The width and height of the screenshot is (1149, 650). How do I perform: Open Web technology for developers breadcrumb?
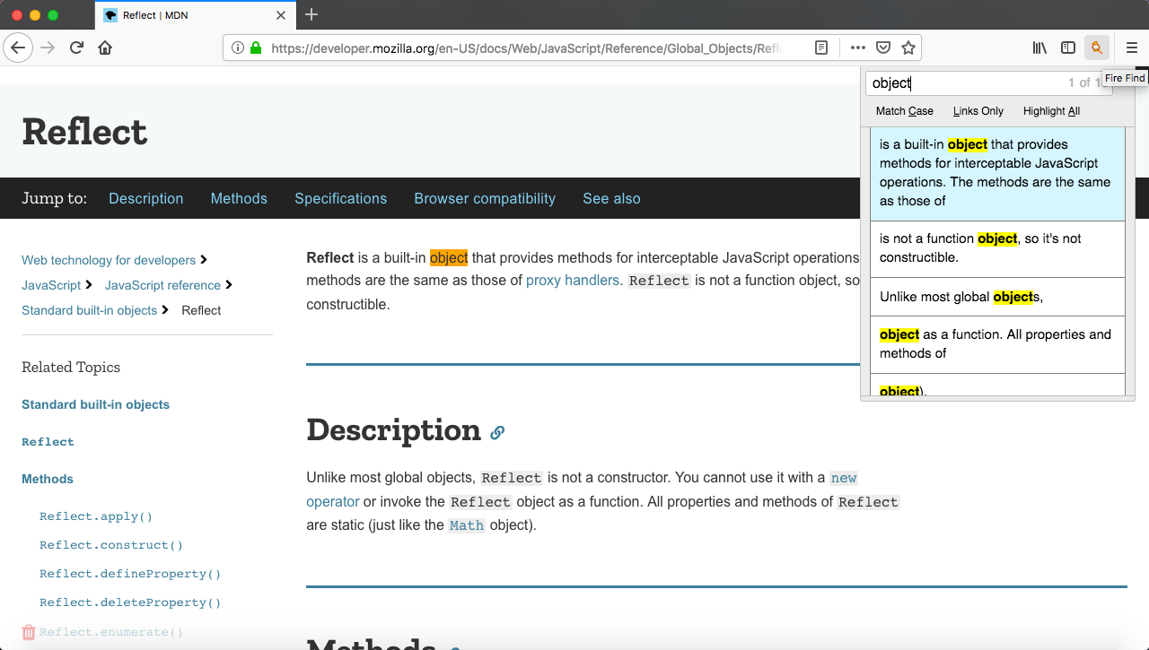(109, 260)
